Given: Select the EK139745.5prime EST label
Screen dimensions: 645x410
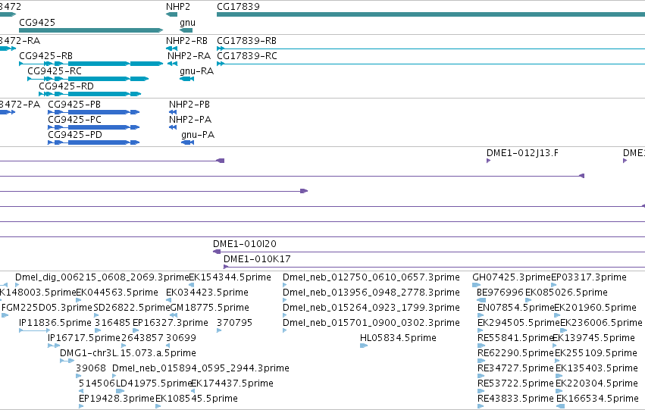Looking at the screenshot, I should [593, 338].
